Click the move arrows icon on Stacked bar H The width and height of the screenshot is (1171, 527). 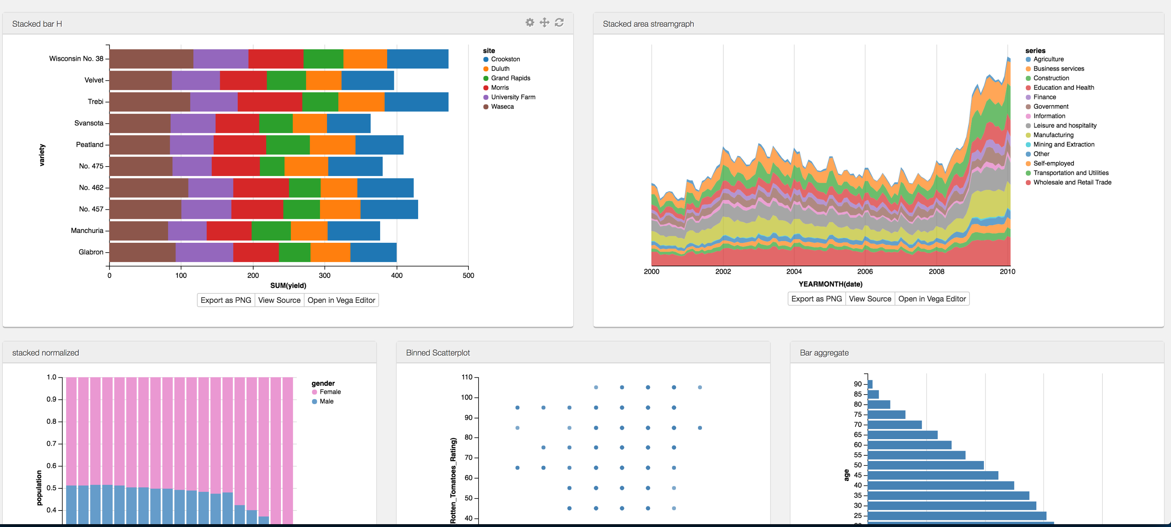[x=544, y=22]
